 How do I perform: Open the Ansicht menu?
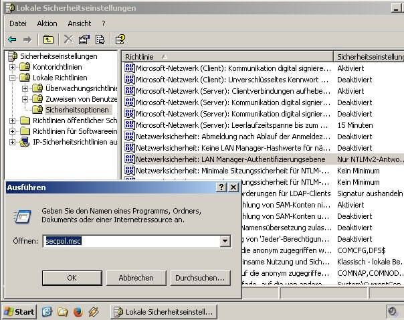click(x=79, y=23)
